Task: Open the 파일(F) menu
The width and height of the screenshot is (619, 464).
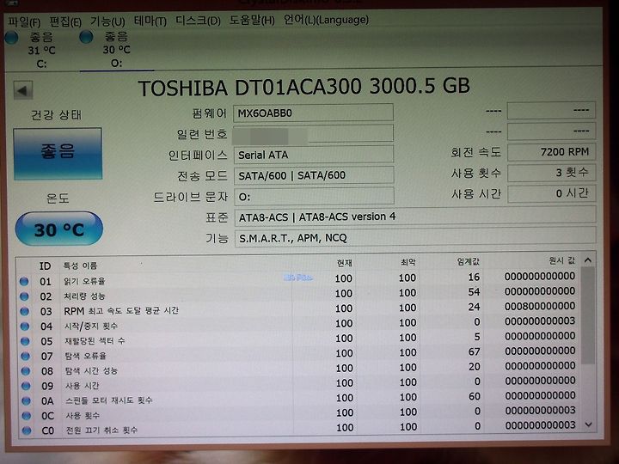Action: [24, 21]
